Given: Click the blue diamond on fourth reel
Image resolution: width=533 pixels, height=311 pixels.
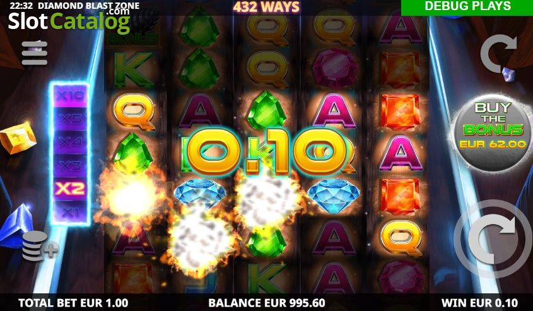Looking at the screenshot, I should tap(334, 196).
